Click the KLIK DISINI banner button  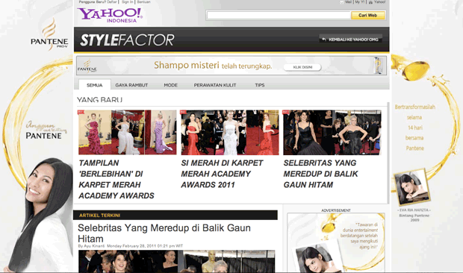point(302,67)
